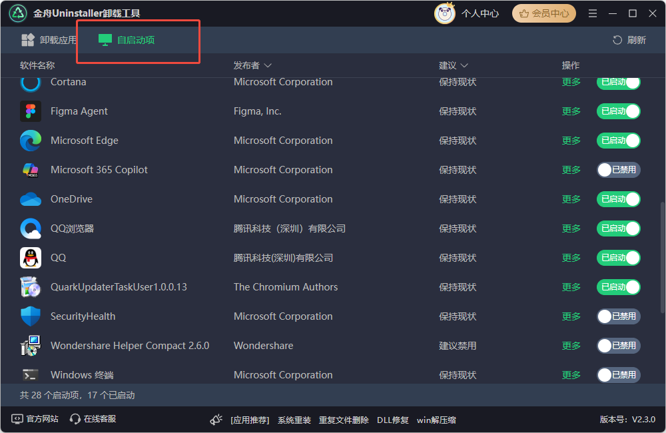
Task: Click the SecurityHealth shield icon
Action: coord(31,316)
